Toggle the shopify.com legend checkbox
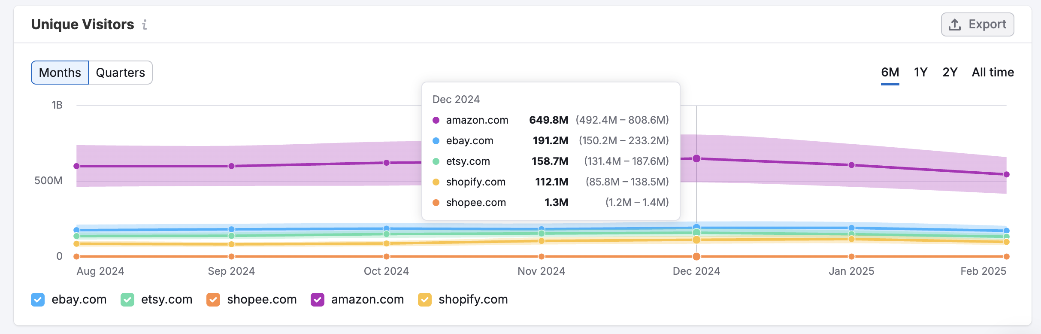 pyautogui.click(x=425, y=300)
